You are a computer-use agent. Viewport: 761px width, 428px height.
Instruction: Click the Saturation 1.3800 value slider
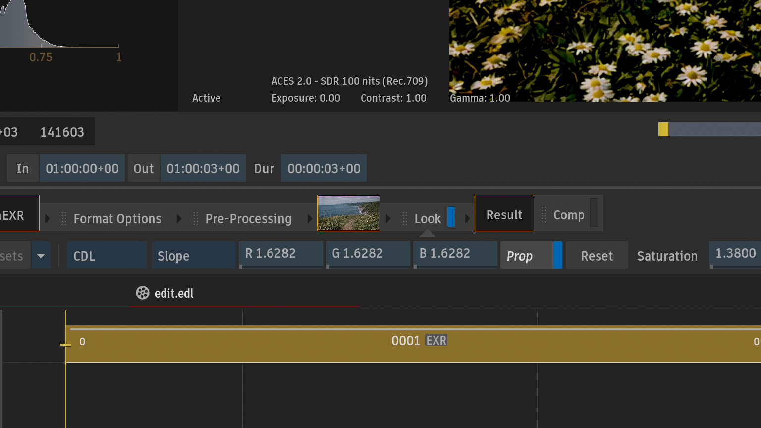click(735, 255)
